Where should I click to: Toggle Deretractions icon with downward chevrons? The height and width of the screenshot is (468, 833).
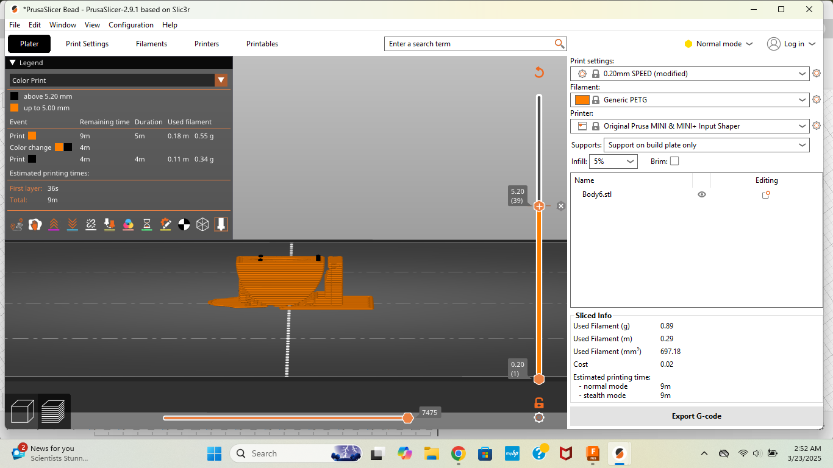point(73,225)
